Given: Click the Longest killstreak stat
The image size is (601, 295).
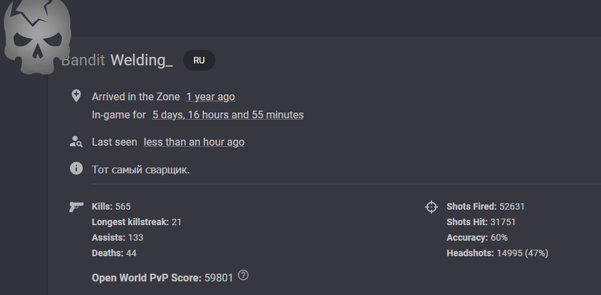Looking at the screenshot, I should pos(137,222).
